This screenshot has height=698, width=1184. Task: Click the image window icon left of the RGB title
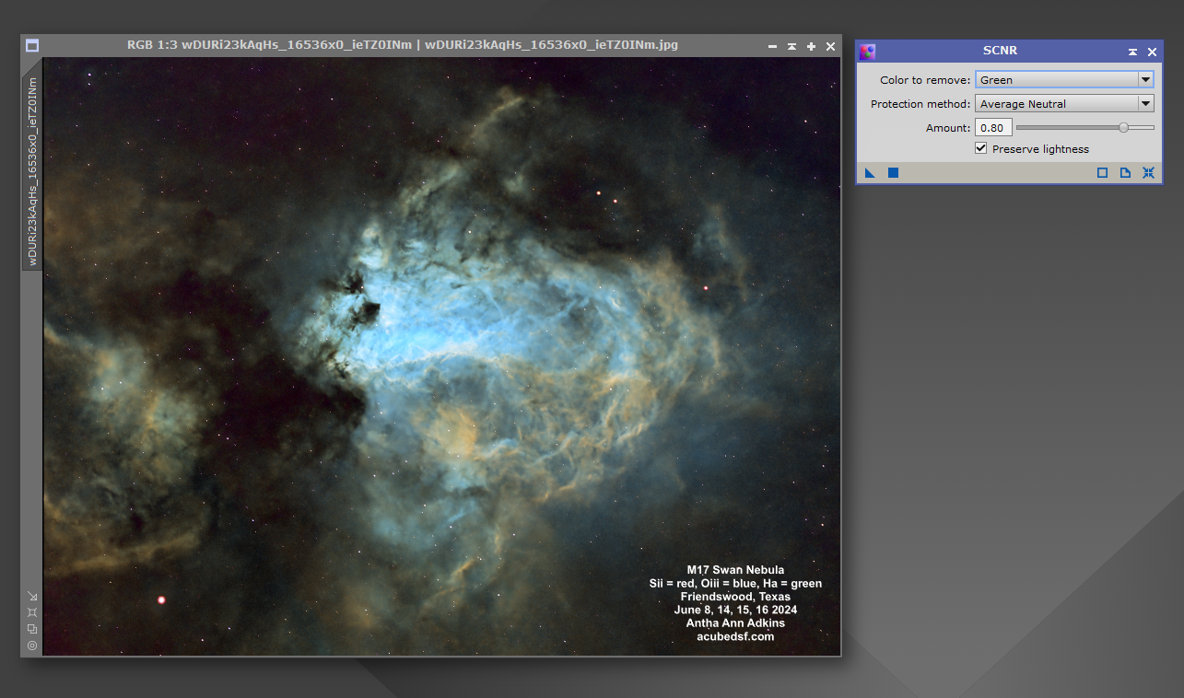click(x=32, y=45)
